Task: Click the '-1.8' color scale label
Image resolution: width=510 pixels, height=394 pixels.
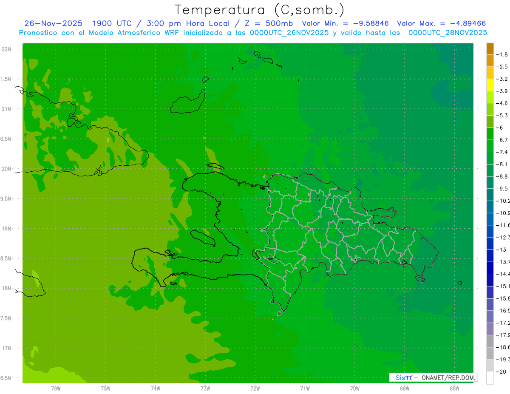Action: coord(502,54)
